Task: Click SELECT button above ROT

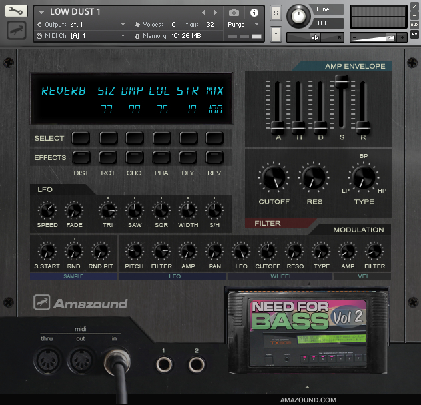Action: [109, 138]
